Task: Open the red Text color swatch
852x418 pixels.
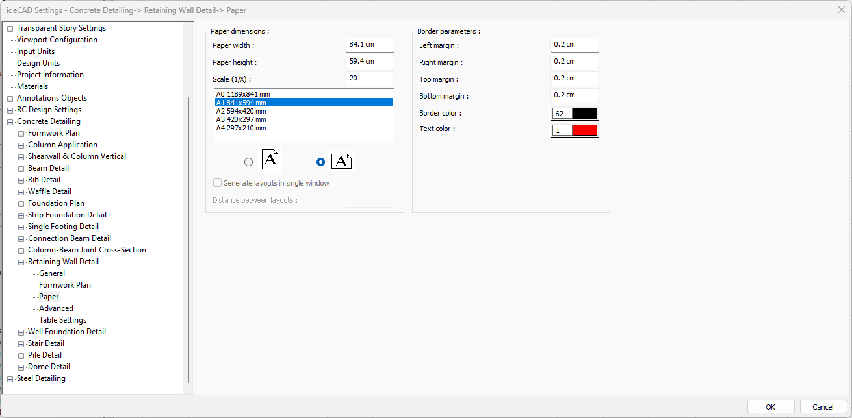Action: click(x=584, y=130)
